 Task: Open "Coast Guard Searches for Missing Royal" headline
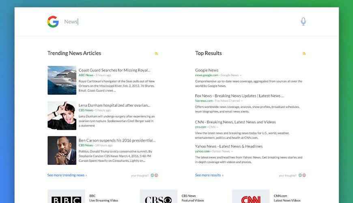114,70
